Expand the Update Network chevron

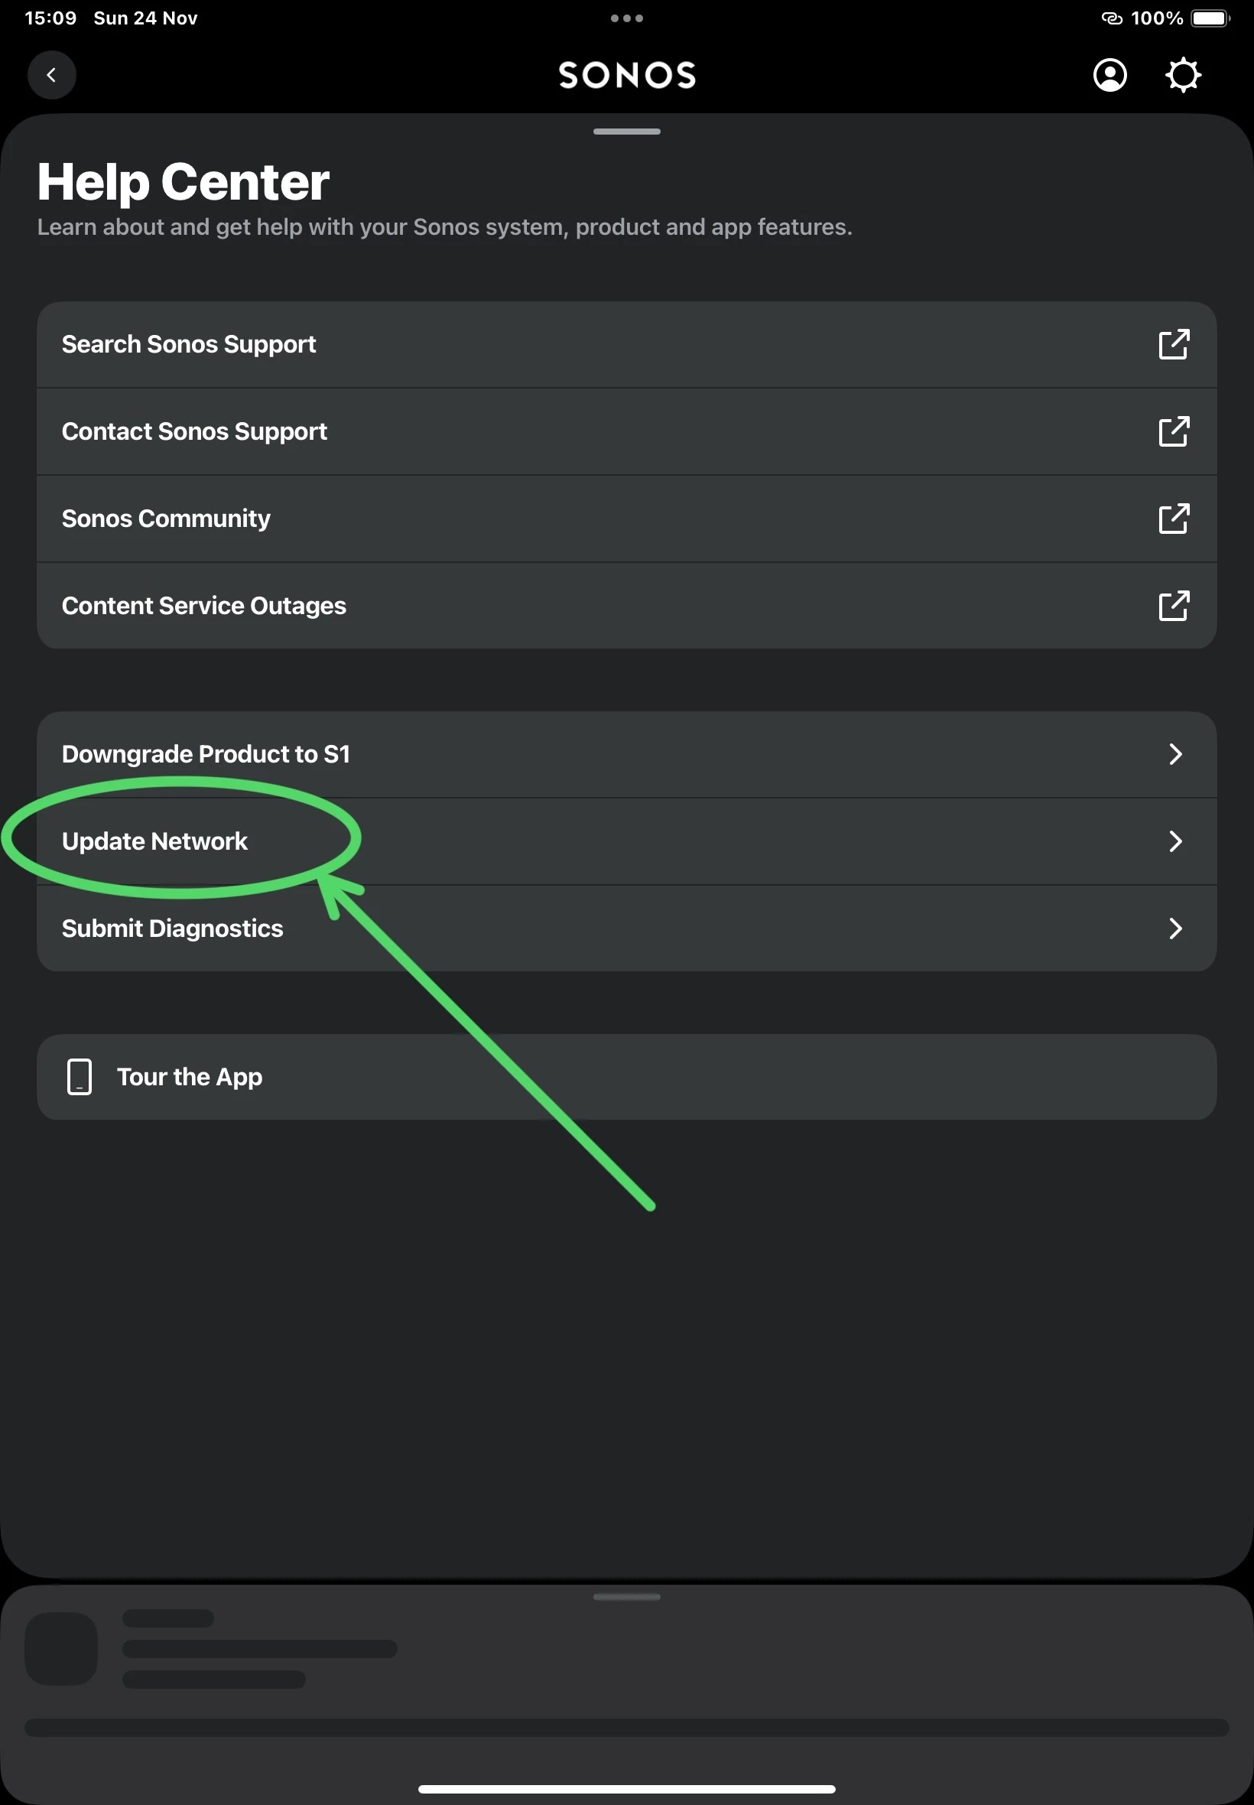(1174, 841)
